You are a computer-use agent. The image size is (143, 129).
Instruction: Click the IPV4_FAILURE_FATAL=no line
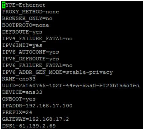pyautogui.click(x=37, y=39)
